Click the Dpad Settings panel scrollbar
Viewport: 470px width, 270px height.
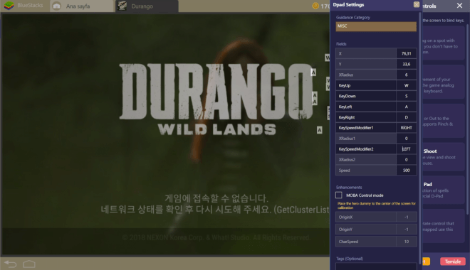point(419,134)
